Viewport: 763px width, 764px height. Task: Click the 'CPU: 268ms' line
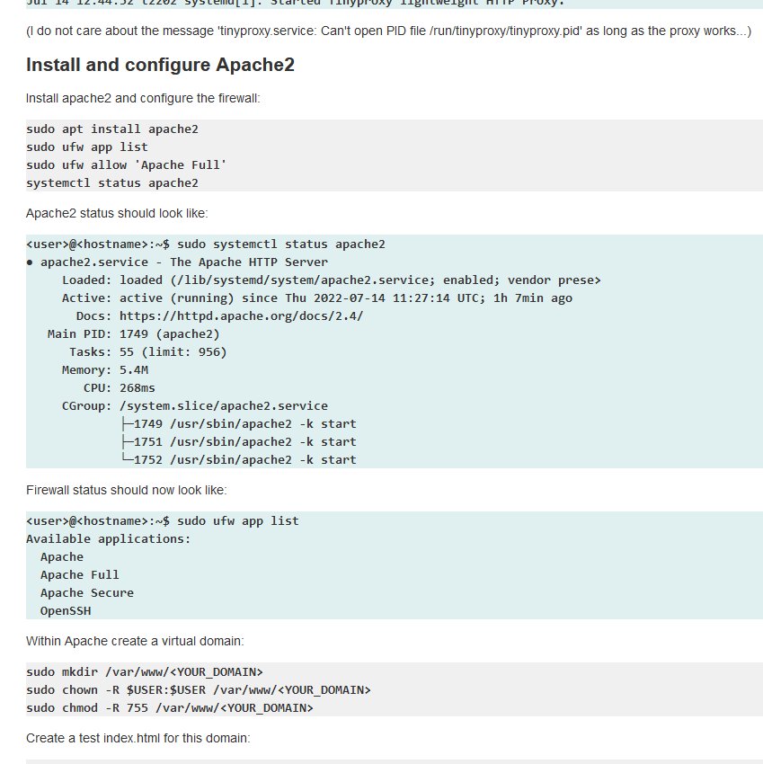click(120, 388)
